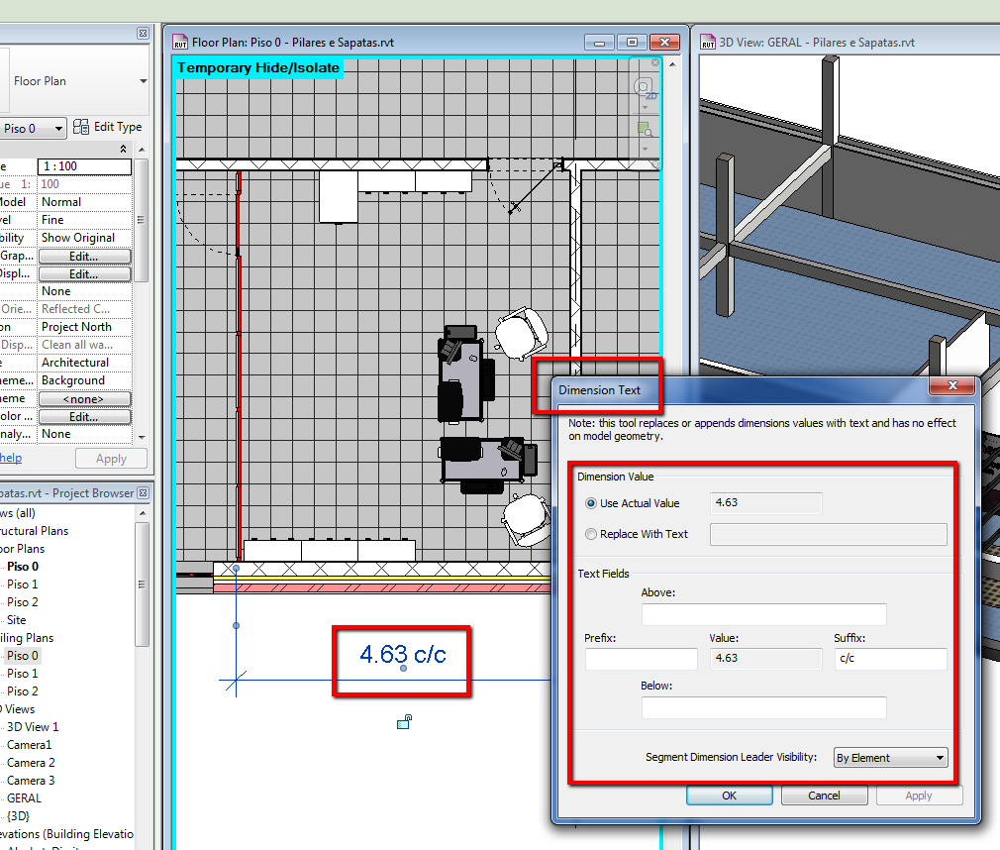Close the Properties palette with X icon

point(143,35)
